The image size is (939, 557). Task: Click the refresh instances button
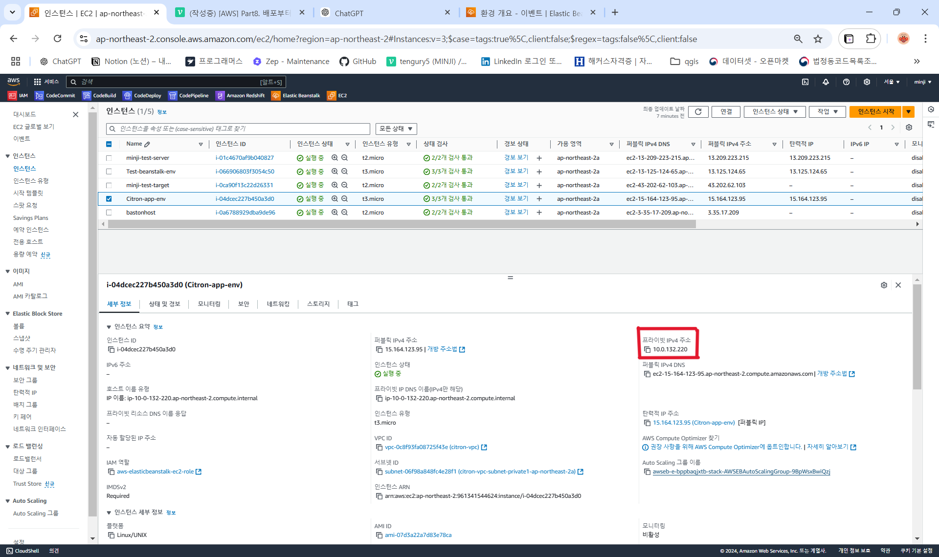tap(698, 112)
